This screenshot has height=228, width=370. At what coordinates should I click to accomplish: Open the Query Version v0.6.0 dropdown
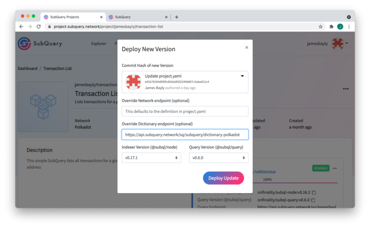(x=219, y=158)
